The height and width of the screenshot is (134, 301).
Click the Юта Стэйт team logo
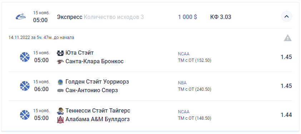[x=60, y=53]
